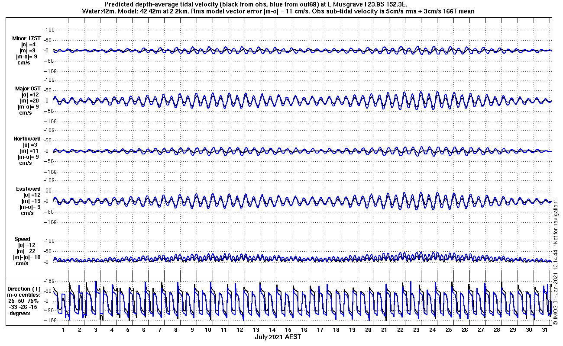Click date label 11 on the time axis
This screenshot has height=346, width=563.
point(224,330)
